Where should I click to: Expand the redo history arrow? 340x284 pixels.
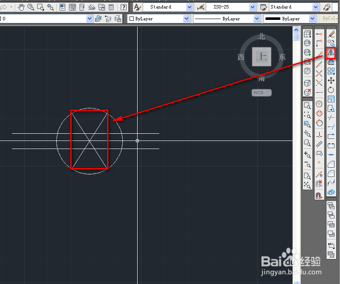pos(11,7)
